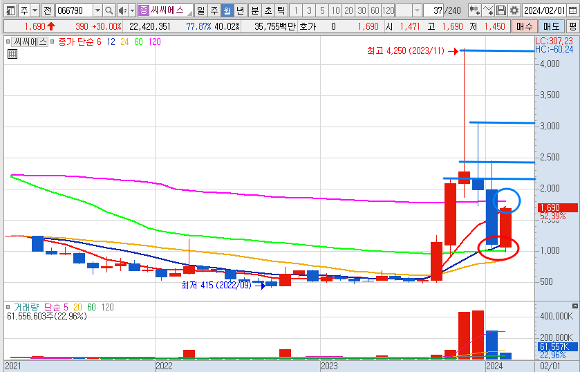Select the 120 interval button
The image size is (580, 372).
pyautogui.click(x=389, y=10)
